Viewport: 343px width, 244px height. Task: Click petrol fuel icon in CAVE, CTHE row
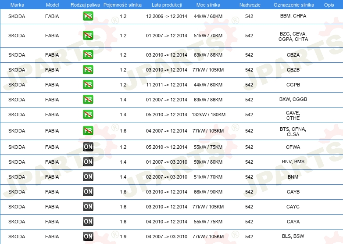88,114
